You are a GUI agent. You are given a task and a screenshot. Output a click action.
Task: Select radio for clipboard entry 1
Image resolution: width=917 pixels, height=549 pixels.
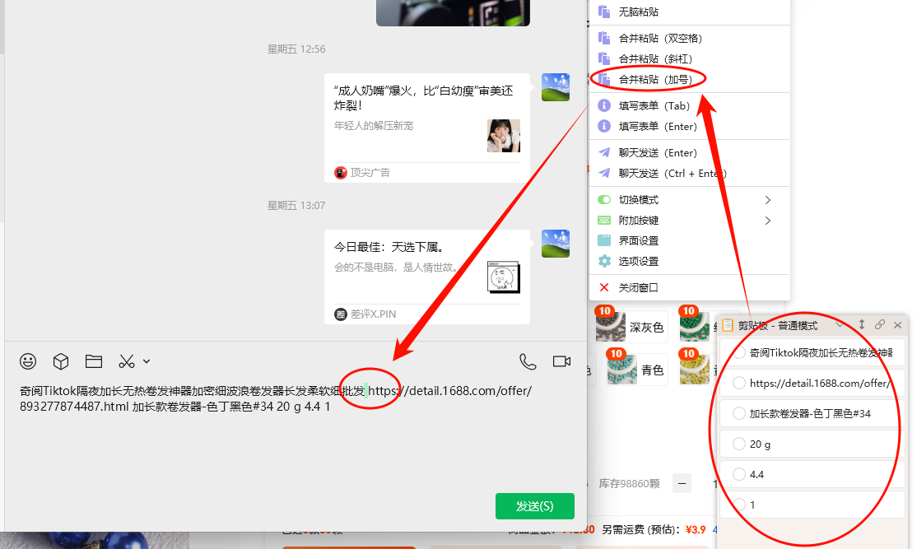pyautogui.click(x=739, y=505)
